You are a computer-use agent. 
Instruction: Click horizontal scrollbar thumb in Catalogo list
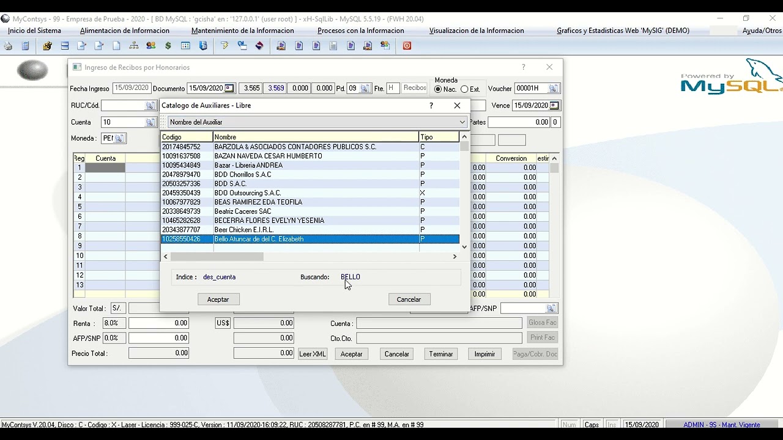click(x=217, y=257)
